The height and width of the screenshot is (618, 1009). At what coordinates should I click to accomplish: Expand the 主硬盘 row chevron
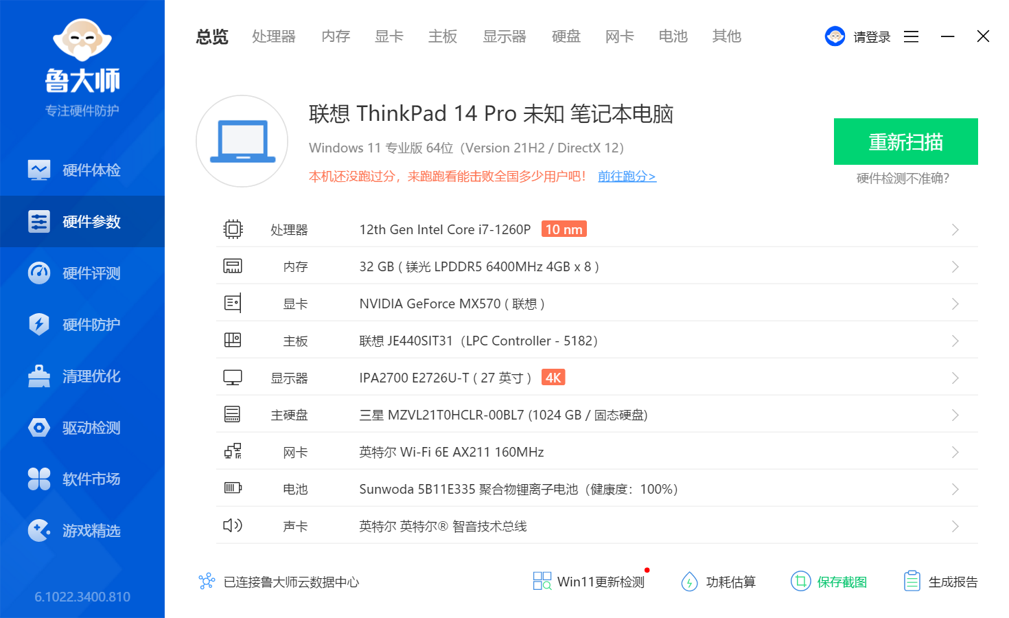click(955, 415)
